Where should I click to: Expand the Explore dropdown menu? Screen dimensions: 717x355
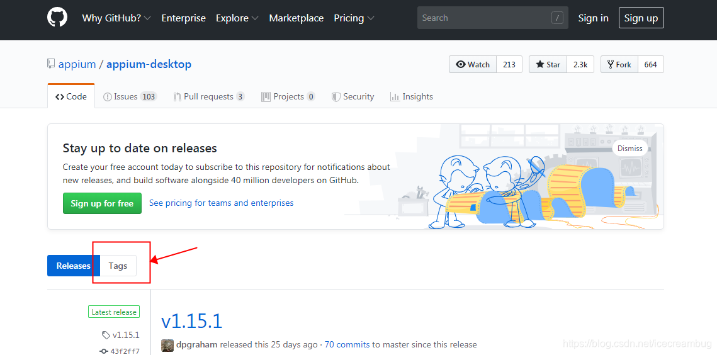(237, 18)
